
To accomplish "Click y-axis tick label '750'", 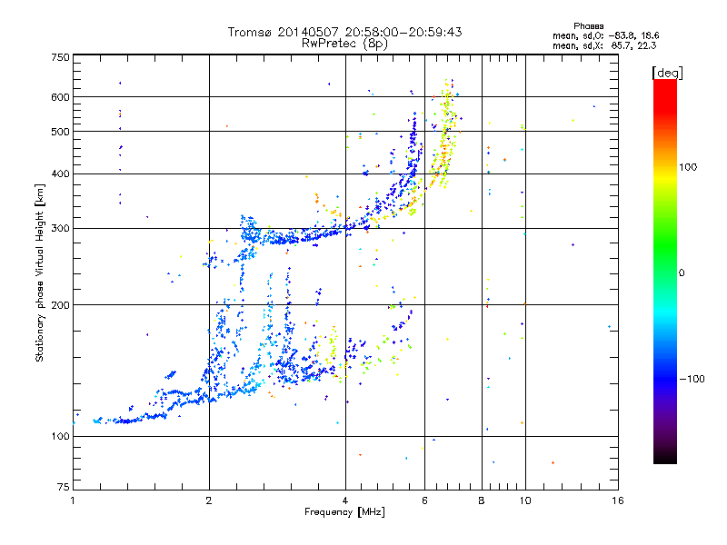I will pyautogui.click(x=60, y=57).
